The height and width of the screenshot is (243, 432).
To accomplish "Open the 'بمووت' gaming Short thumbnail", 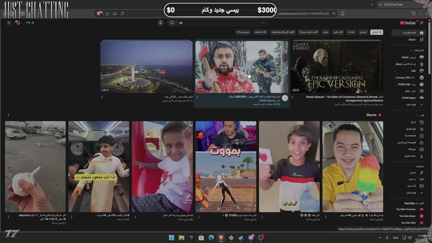I will pyautogui.click(x=226, y=166).
